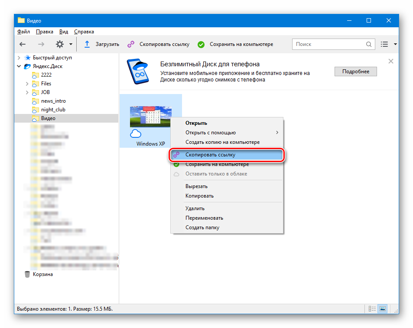
Task: Choose Удалить in the context menu
Action: 227,208
